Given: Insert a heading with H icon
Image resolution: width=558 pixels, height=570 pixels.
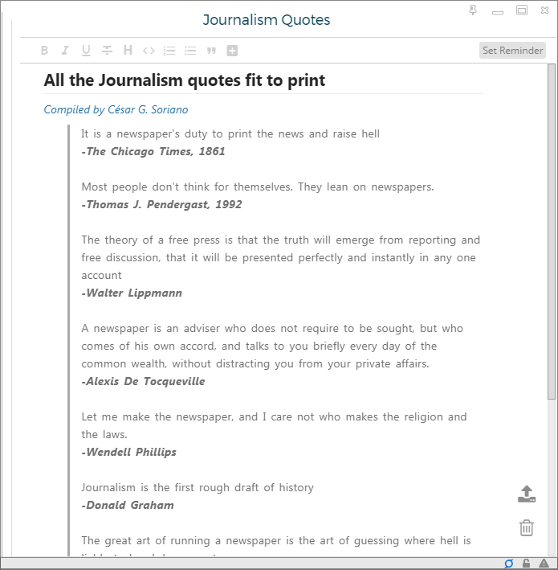Looking at the screenshot, I should click(x=128, y=50).
